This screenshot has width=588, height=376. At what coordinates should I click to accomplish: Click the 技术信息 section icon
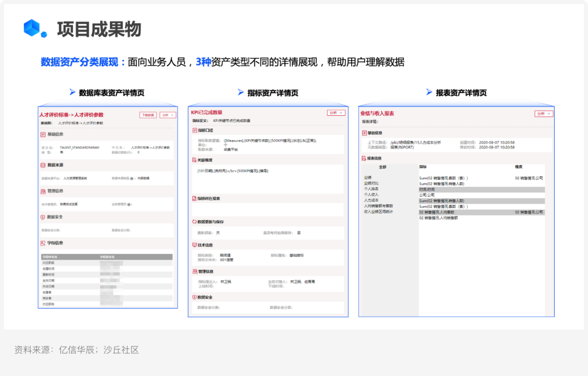(194, 245)
